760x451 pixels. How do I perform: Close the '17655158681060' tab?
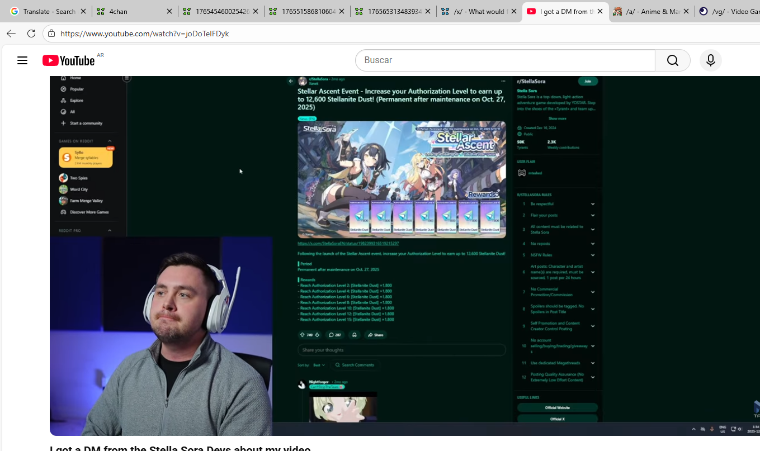pos(342,11)
